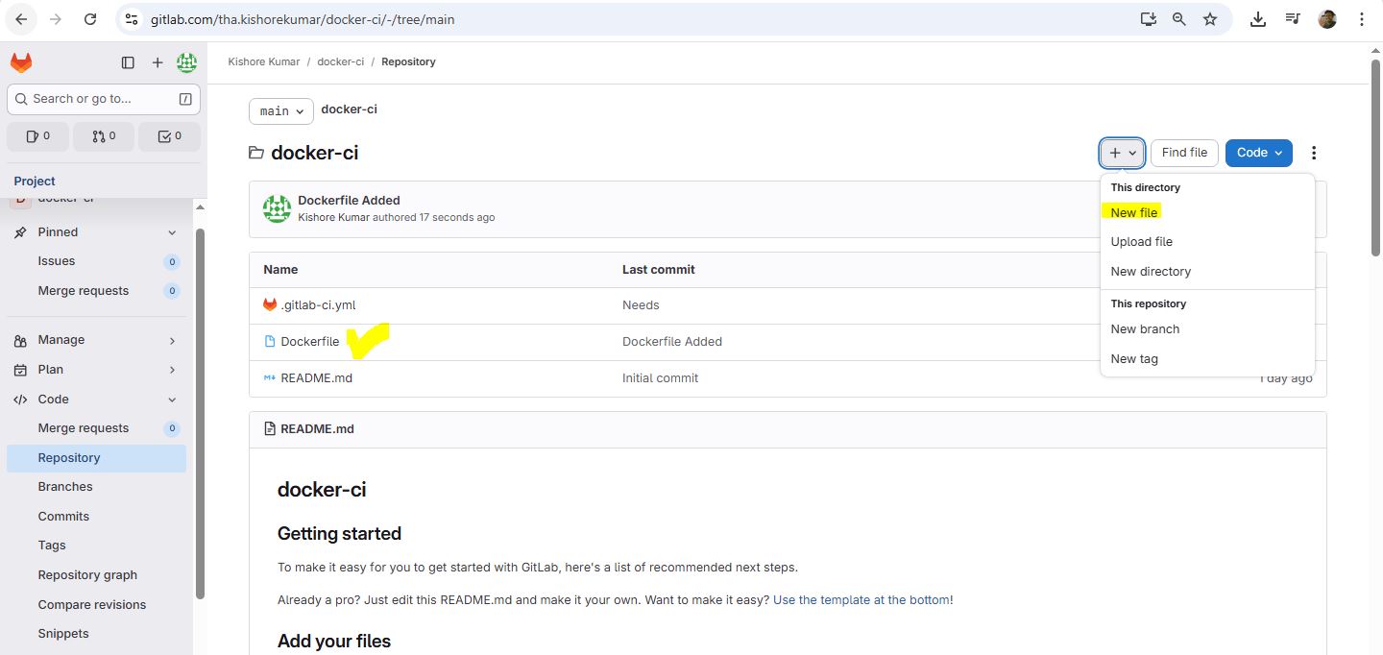The image size is (1383, 655).
Task: Reload the page in browser
Action: pyautogui.click(x=90, y=19)
